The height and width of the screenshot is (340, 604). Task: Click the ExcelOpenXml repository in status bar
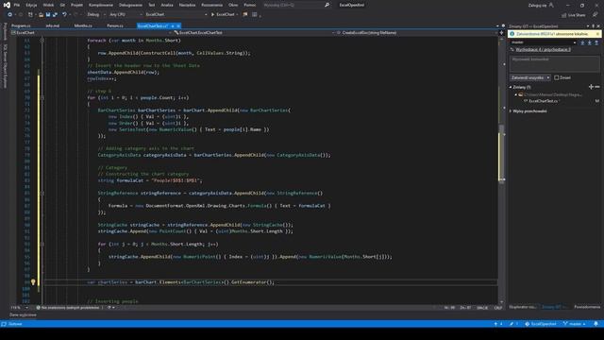541,324
